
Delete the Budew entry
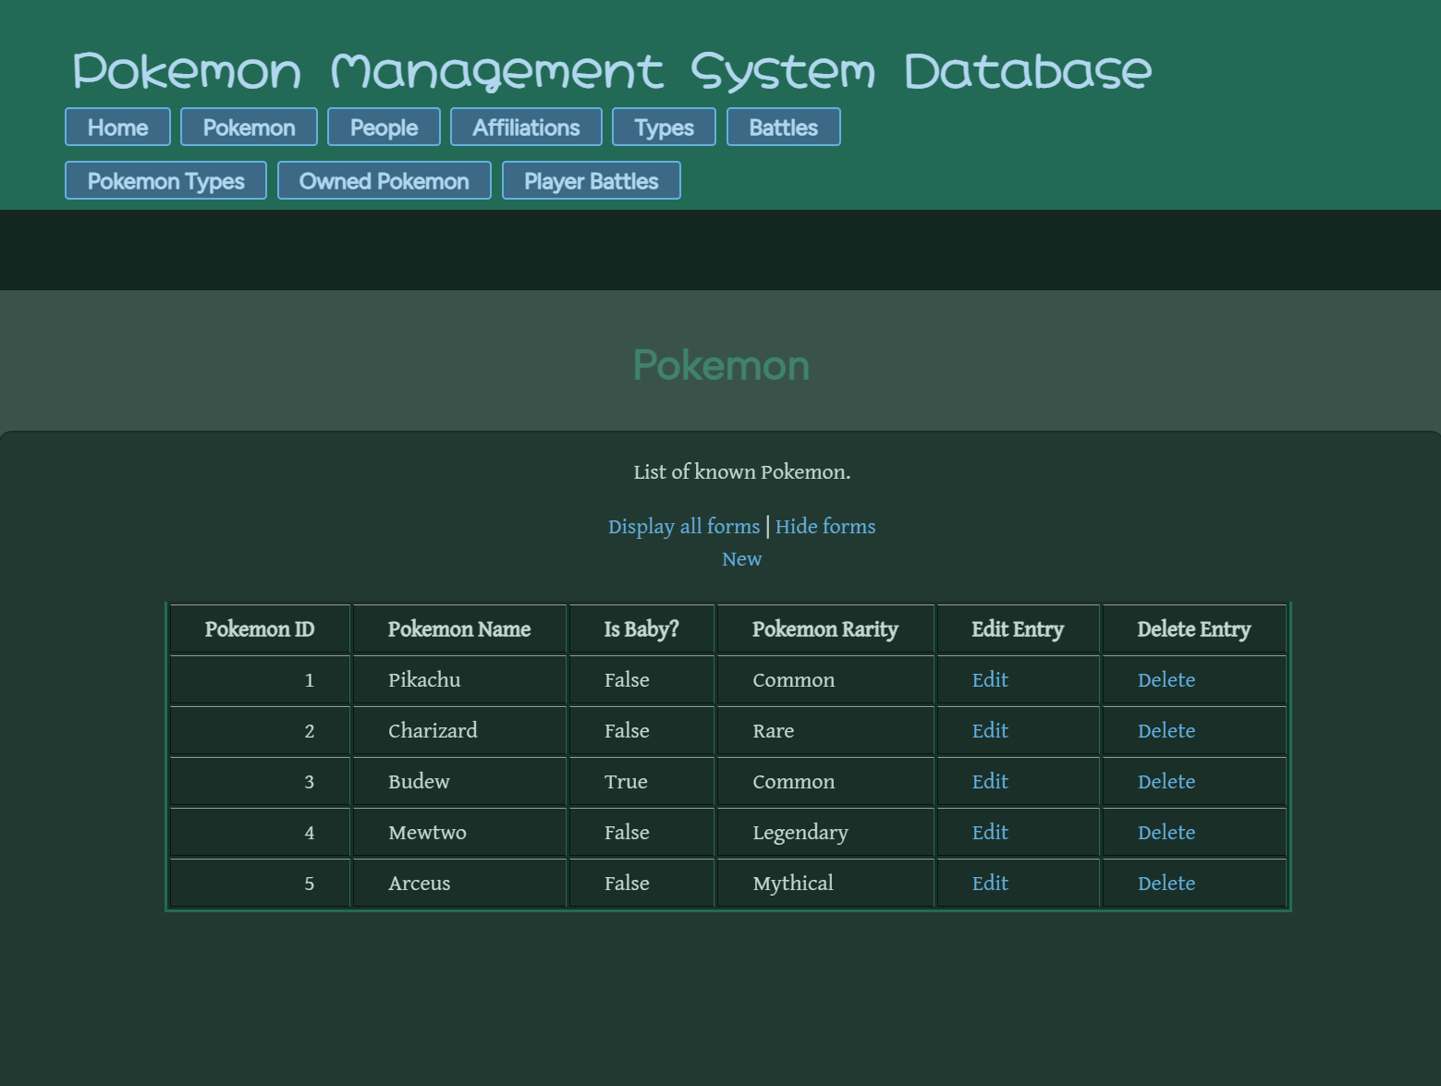click(x=1166, y=782)
